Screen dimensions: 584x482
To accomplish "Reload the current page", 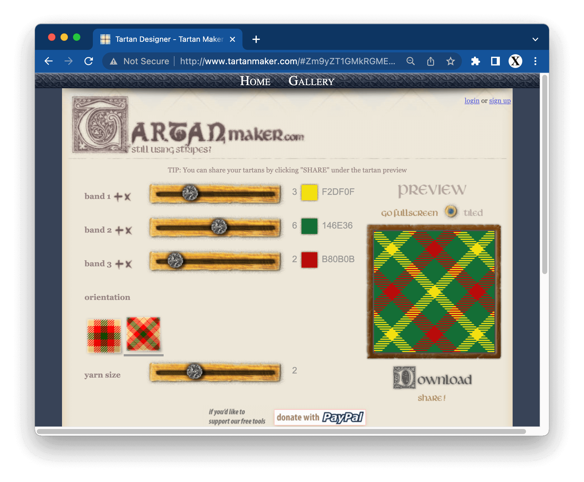I will (89, 61).
